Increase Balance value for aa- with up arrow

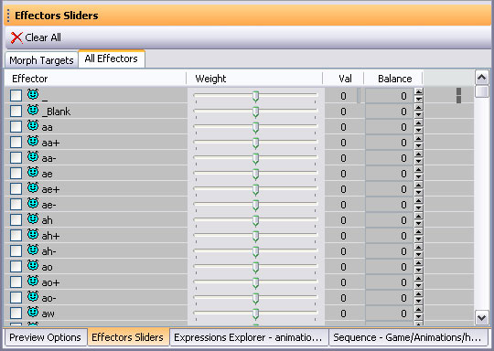click(x=418, y=154)
